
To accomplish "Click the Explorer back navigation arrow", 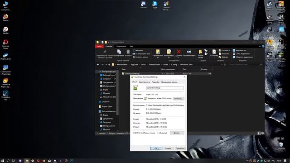I will click(x=98, y=65).
